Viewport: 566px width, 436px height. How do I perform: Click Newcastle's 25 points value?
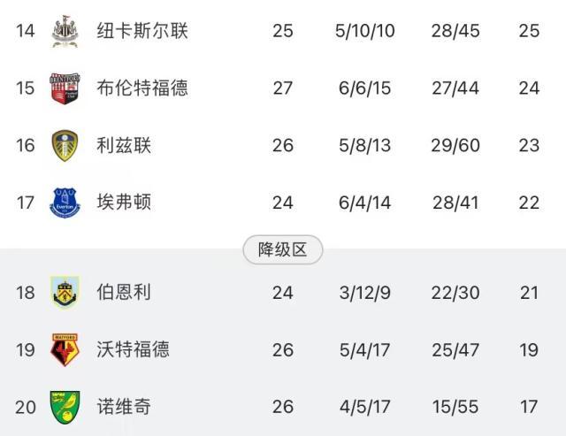[529, 31]
